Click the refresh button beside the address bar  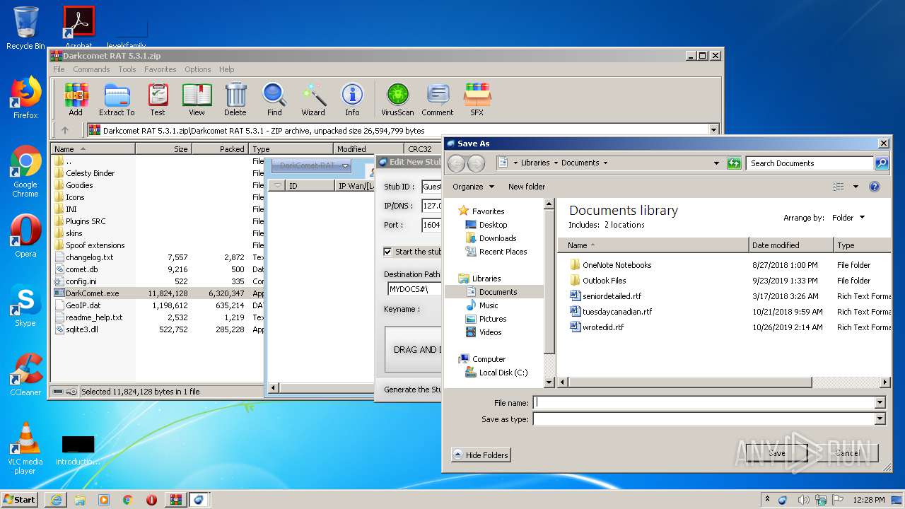pos(734,163)
